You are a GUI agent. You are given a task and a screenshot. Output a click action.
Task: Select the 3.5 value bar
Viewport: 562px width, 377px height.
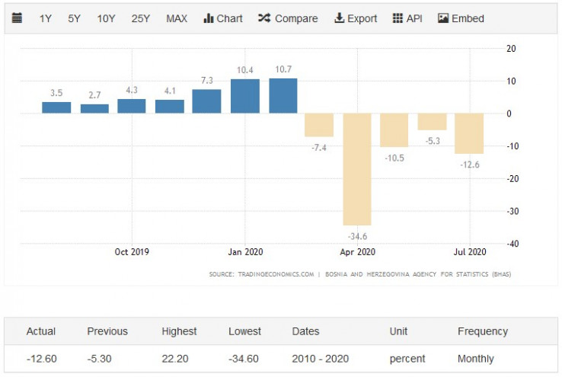point(56,107)
